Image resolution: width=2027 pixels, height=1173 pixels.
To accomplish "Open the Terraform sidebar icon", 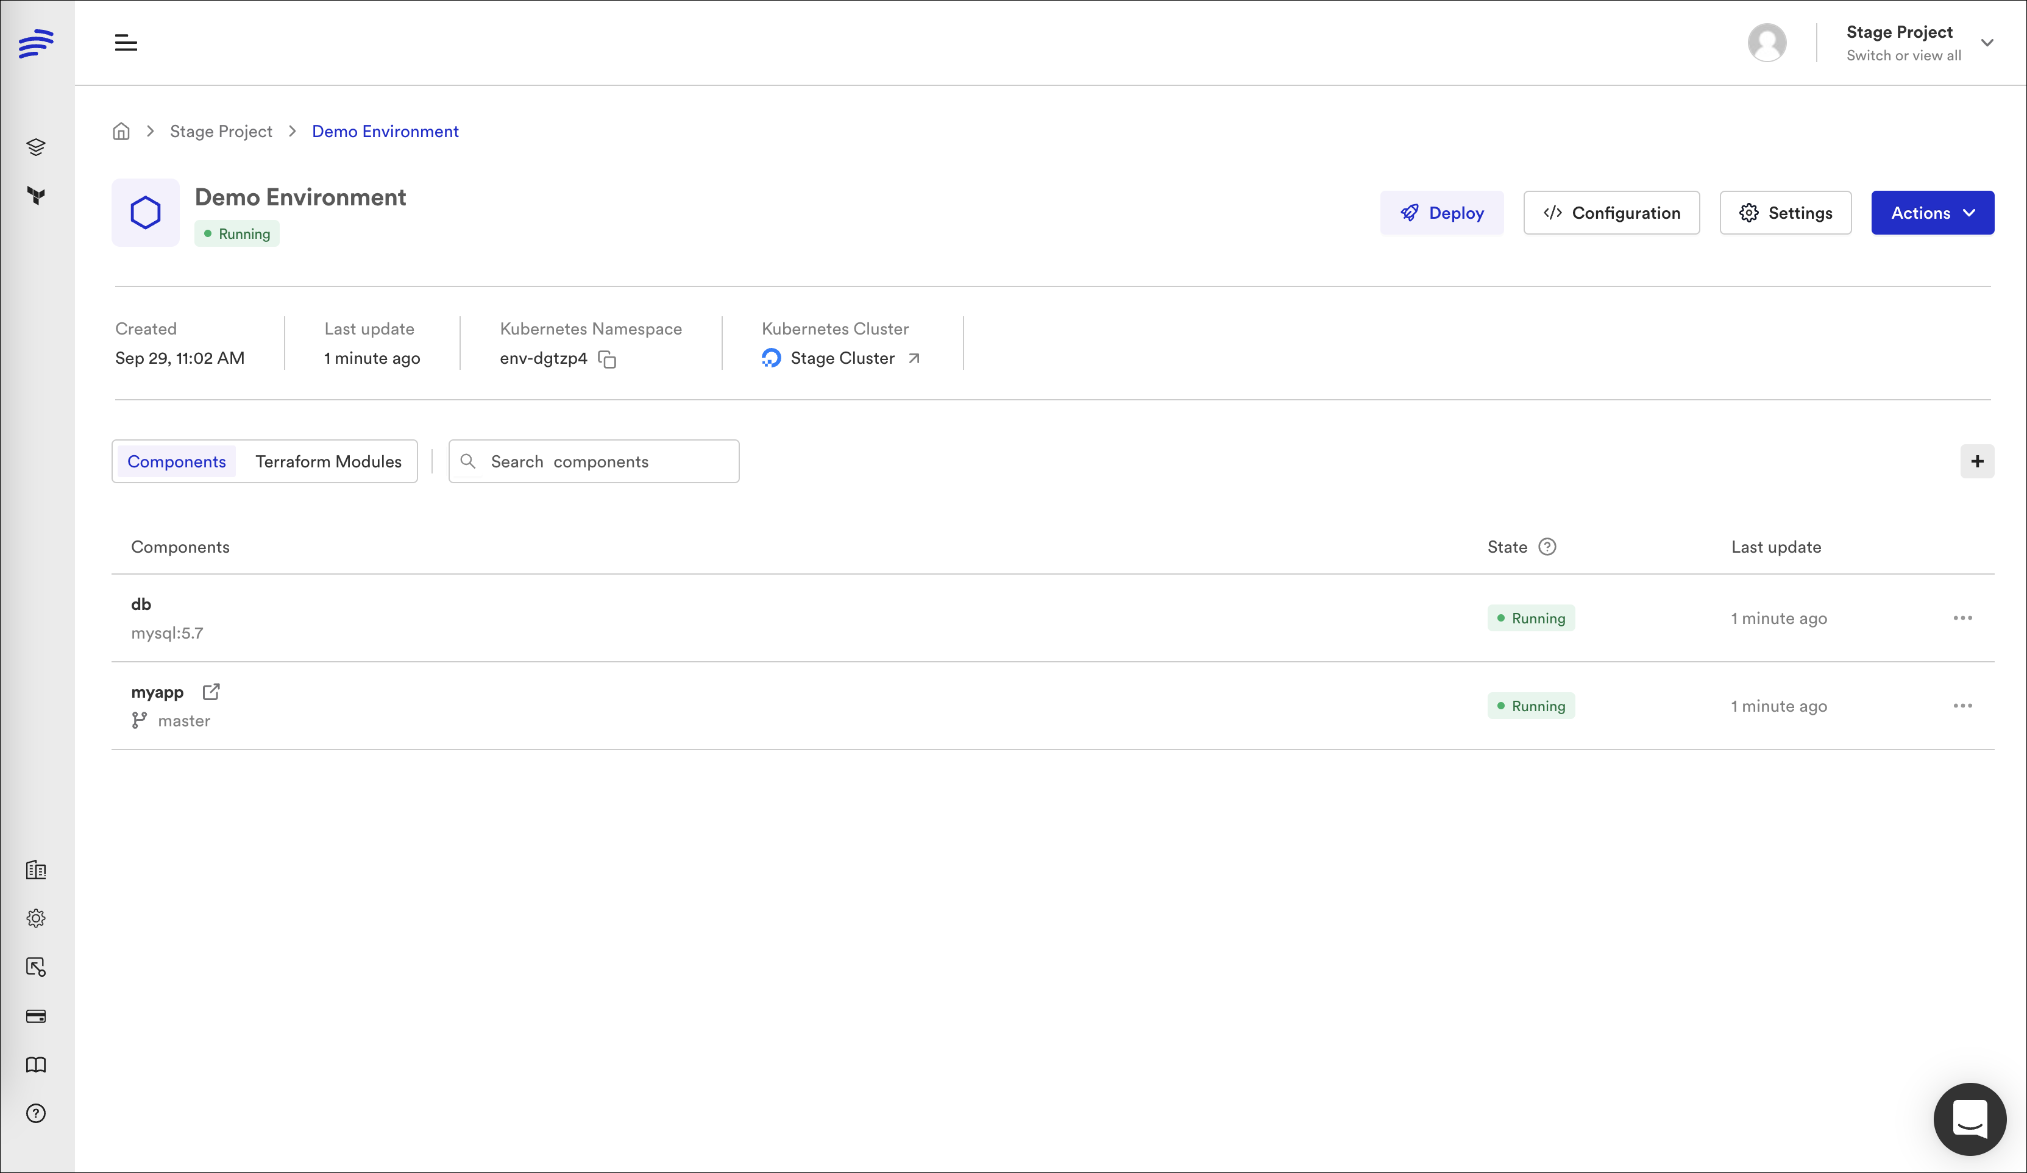I will tap(35, 196).
